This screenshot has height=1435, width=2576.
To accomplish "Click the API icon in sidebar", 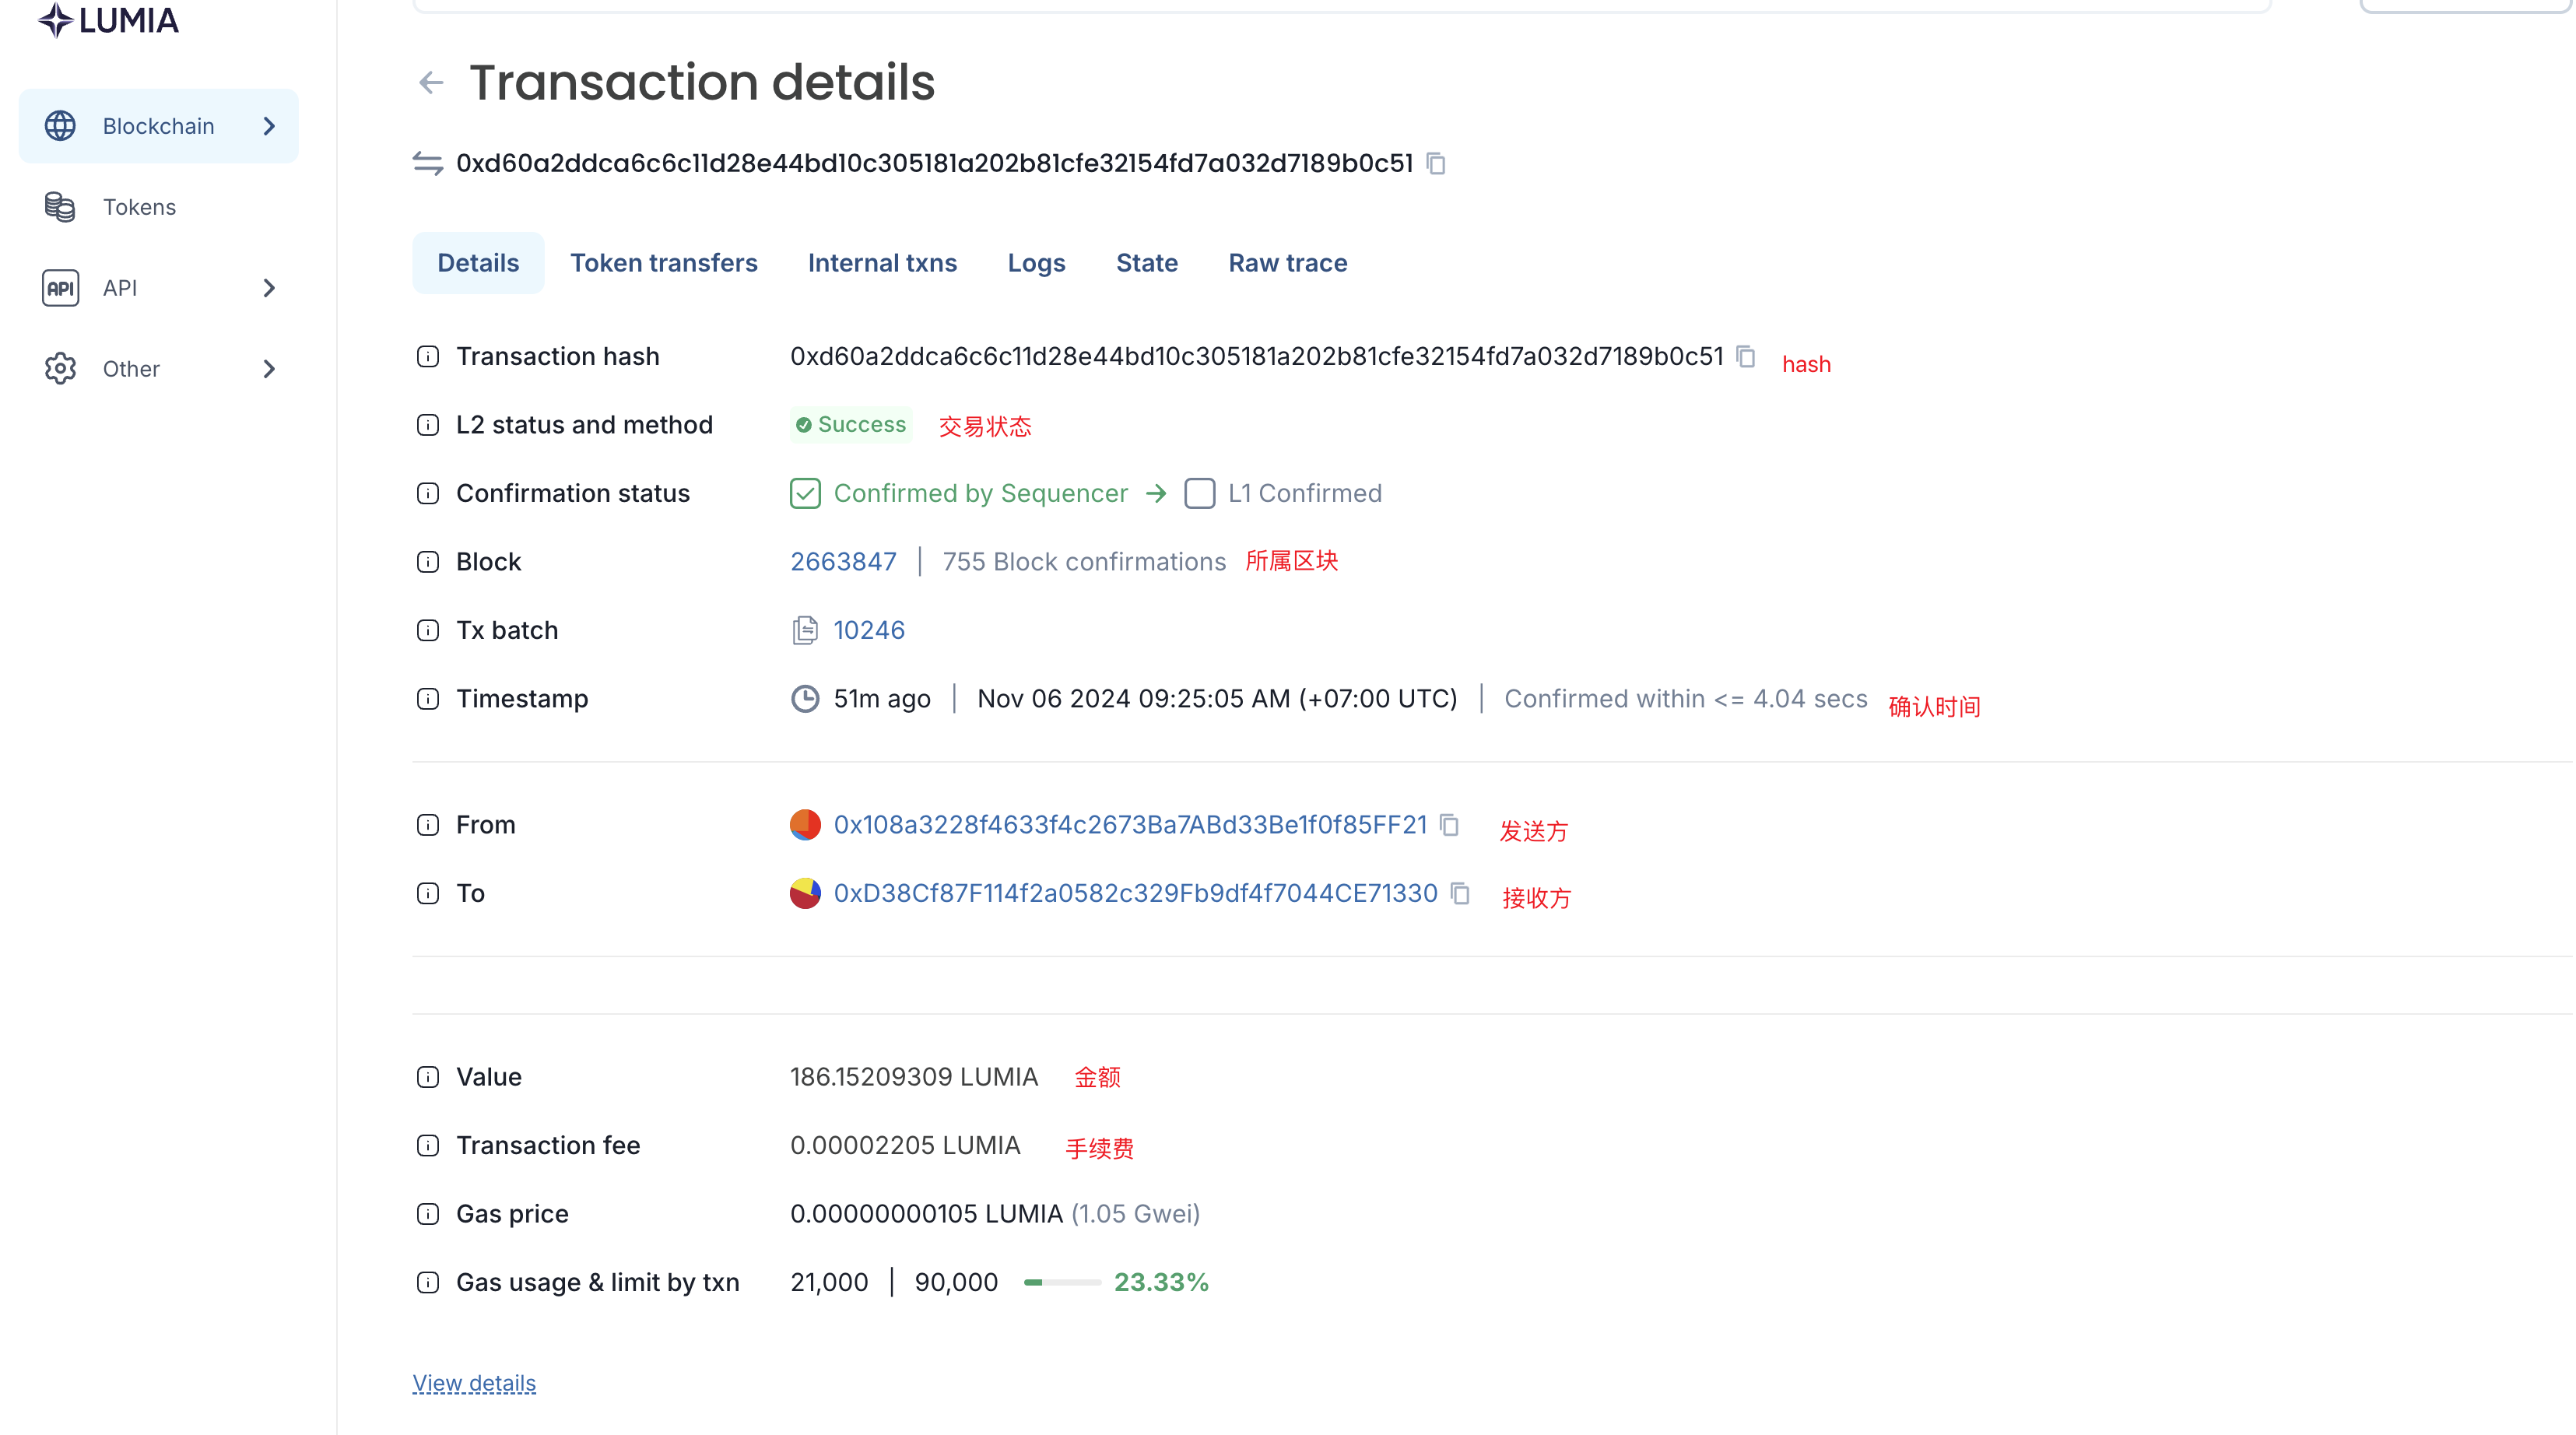I will (60, 288).
